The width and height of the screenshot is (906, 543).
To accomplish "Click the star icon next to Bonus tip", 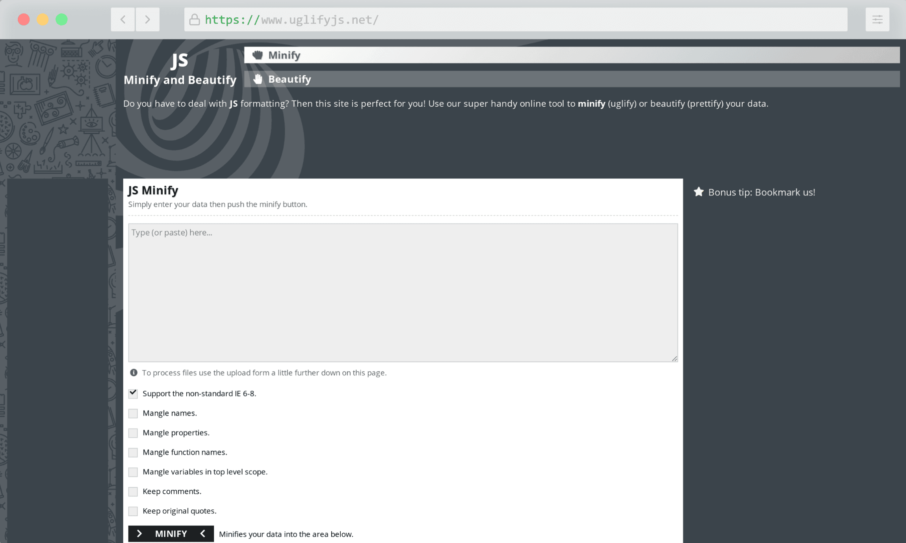I will (x=698, y=192).
